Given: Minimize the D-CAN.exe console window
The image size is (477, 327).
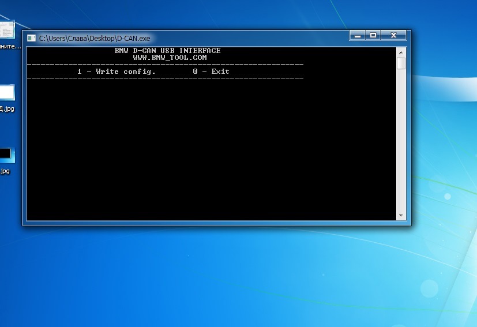Looking at the screenshot, I should [358, 36].
